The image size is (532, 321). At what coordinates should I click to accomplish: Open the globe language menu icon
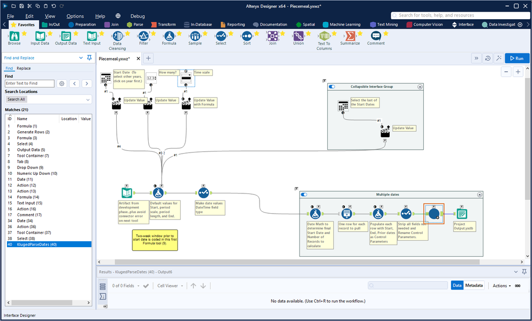(118, 16)
